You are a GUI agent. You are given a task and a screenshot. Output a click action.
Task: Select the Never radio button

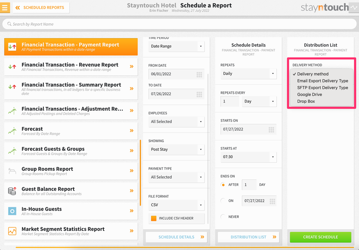point(223,217)
